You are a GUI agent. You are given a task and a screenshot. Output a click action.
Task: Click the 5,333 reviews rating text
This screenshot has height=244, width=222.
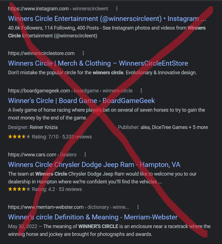(77, 137)
